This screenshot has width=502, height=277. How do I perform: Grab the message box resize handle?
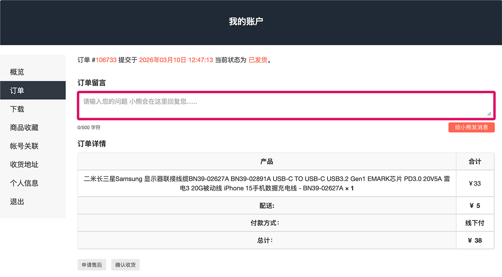[489, 114]
